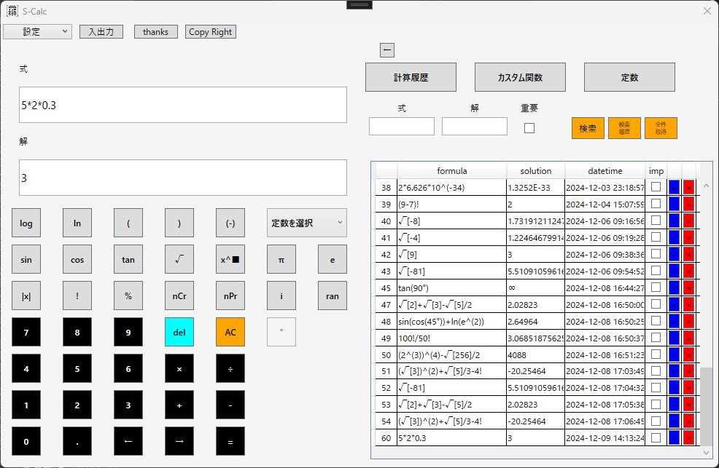Click the blue button on row 38

click(674, 187)
